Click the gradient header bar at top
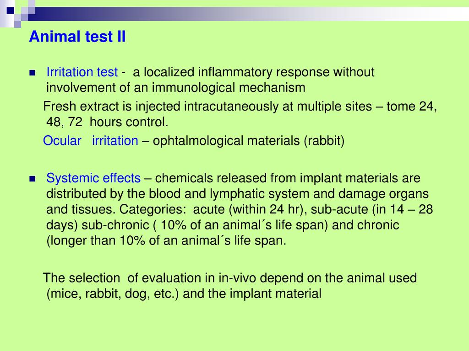The image size is (469, 351). (248, 14)
